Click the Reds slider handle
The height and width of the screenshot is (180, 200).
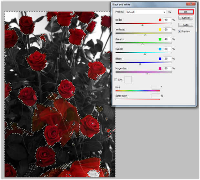coord(143,24)
